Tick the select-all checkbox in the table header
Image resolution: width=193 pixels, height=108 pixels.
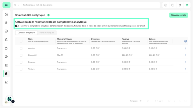[21, 41]
